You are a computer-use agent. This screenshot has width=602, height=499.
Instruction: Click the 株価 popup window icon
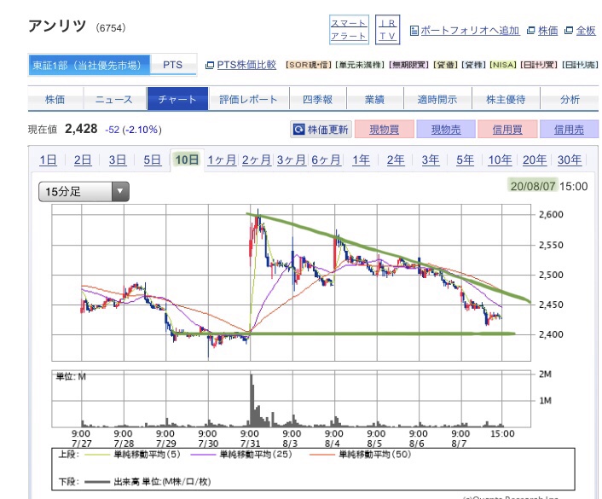(531, 31)
